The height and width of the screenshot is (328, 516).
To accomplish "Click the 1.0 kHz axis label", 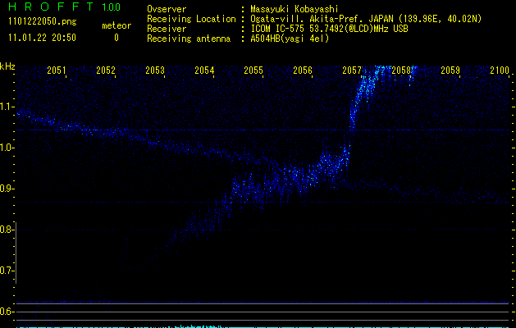I will point(6,148).
